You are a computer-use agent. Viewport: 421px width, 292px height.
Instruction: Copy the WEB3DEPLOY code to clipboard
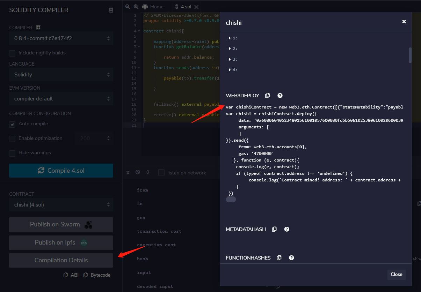point(268,96)
